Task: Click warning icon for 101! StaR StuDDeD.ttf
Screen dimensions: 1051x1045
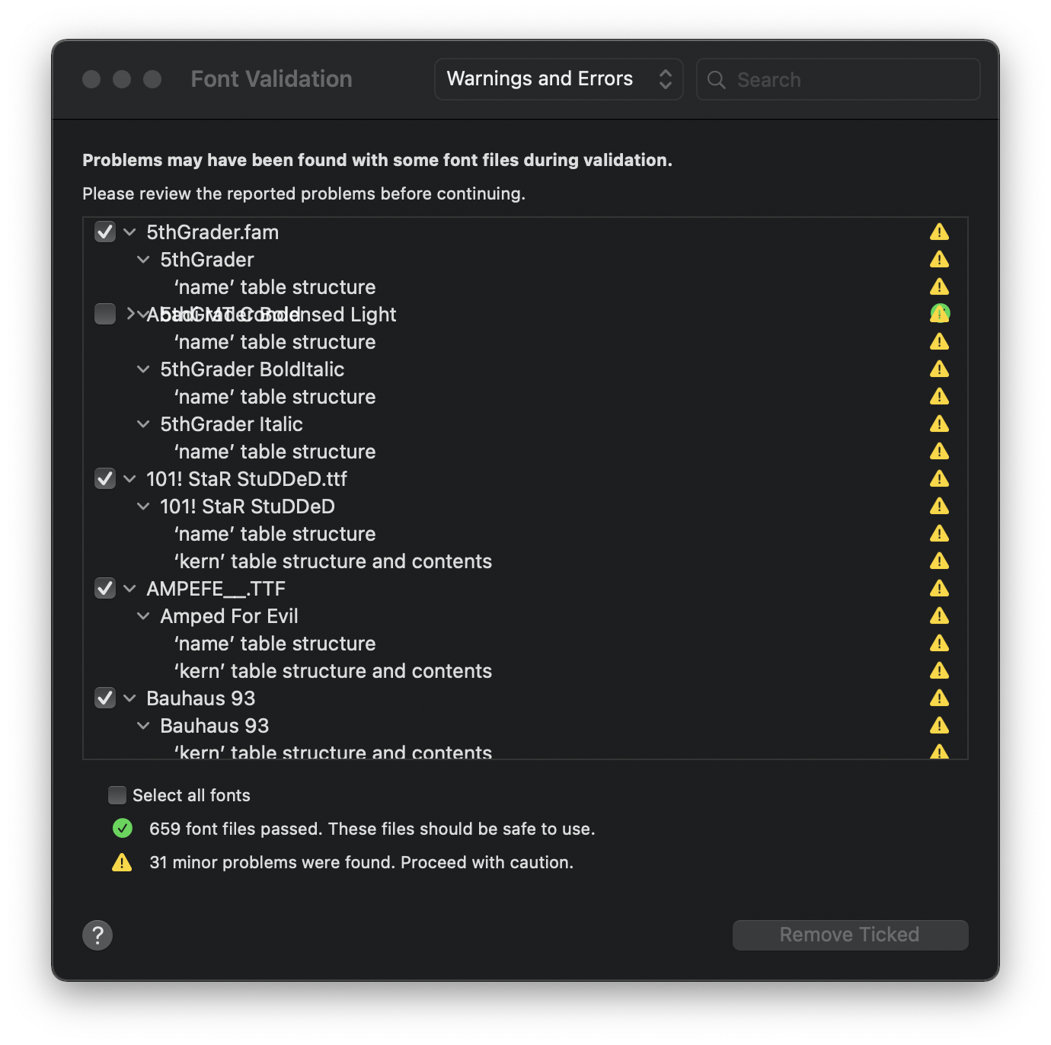Action: click(x=939, y=479)
